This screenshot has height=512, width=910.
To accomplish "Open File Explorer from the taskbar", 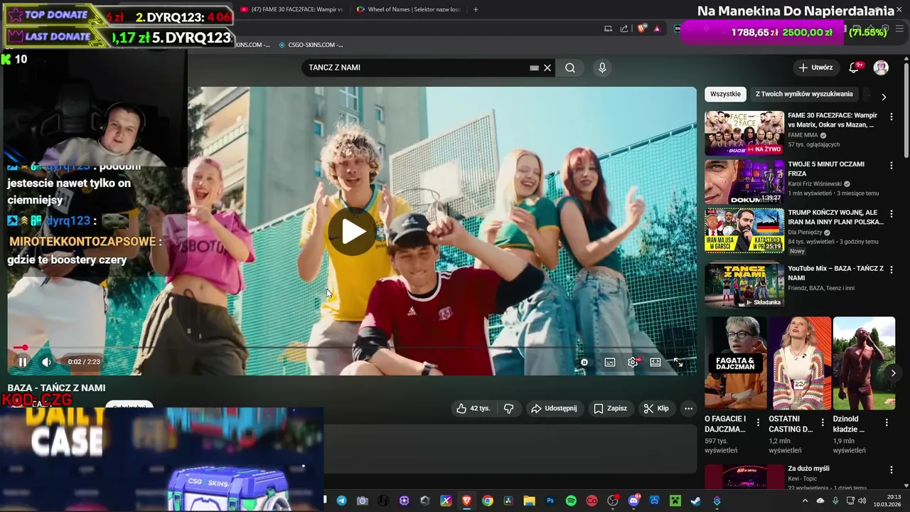I will coord(529,501).
